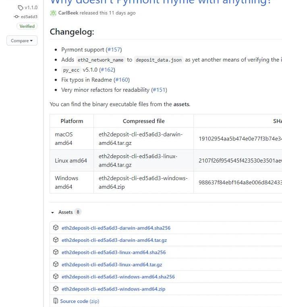This screenshot has width=282, height=307.
Task: Click the v1.1.0 tag icon
Action: [x=21, y=8]
